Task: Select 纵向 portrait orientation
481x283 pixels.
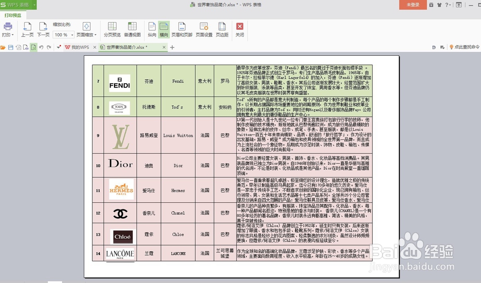Action: [152, 30]
